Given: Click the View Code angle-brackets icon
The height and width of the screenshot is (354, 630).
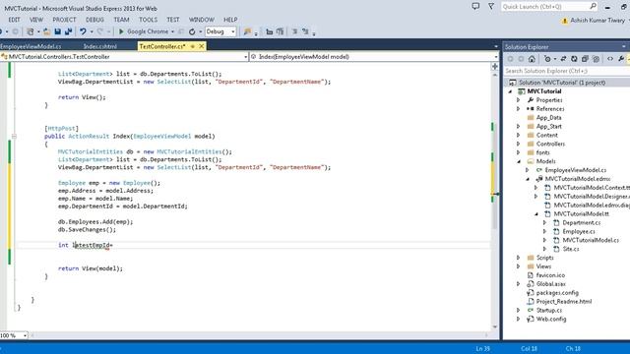Looking at the screenshot, I should [x=610, y=59].
